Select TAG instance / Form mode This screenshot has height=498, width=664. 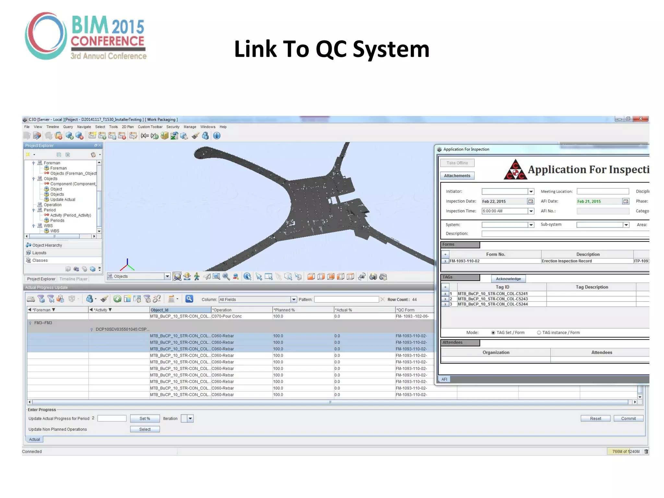coord(539,333)
